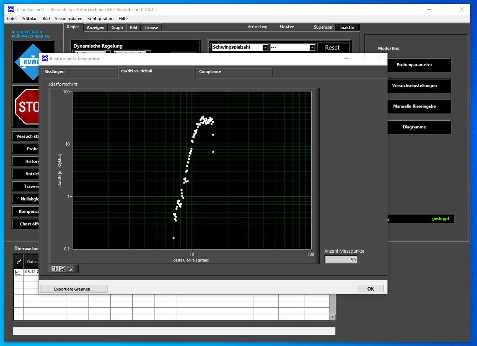The image size is (477, 346).
Task: Click the Antrieb button in left sidebar
Action: [25, 174]
